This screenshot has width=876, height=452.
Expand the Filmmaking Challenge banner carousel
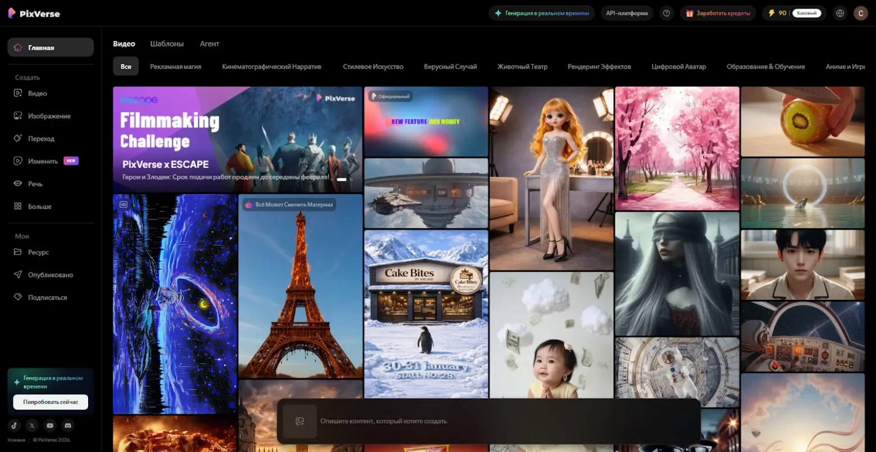343,180
